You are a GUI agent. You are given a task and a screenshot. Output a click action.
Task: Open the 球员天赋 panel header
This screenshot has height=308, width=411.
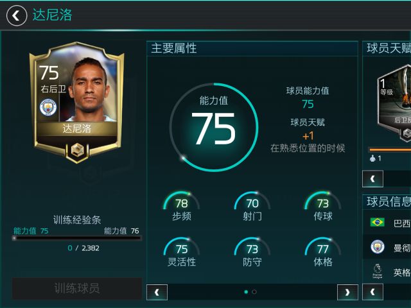click(387, 49)
